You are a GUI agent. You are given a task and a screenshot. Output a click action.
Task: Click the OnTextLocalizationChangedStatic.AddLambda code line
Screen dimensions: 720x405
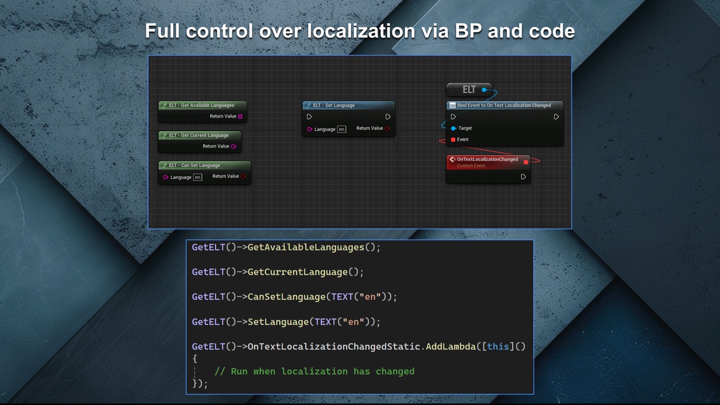(x=359, y=346)
